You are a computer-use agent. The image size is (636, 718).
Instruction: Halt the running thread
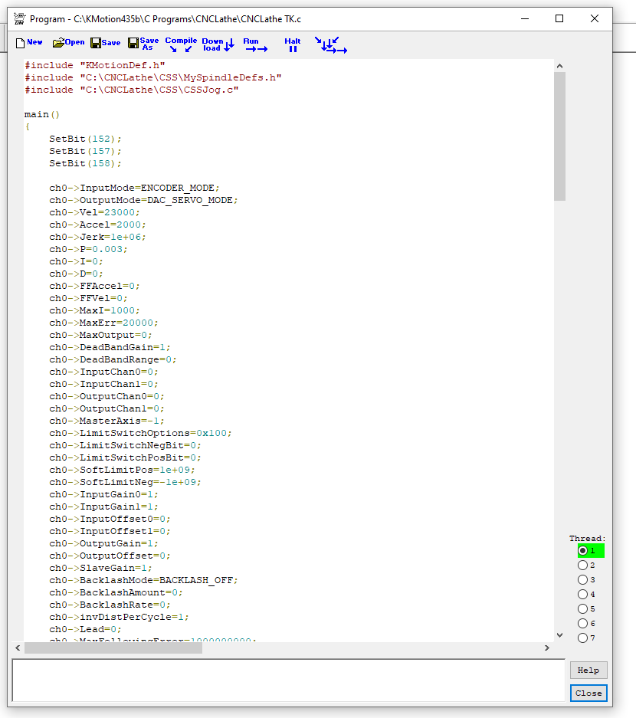pos(293,44)
